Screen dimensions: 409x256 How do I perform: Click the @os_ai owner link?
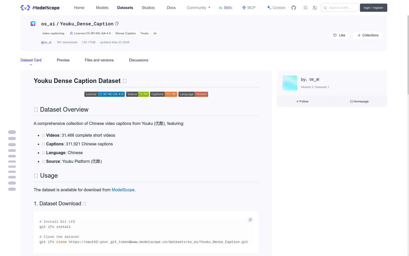point(46,42)
